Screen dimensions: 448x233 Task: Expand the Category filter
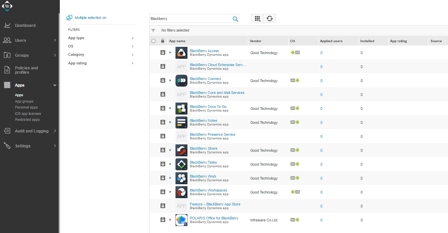point(101,55)
